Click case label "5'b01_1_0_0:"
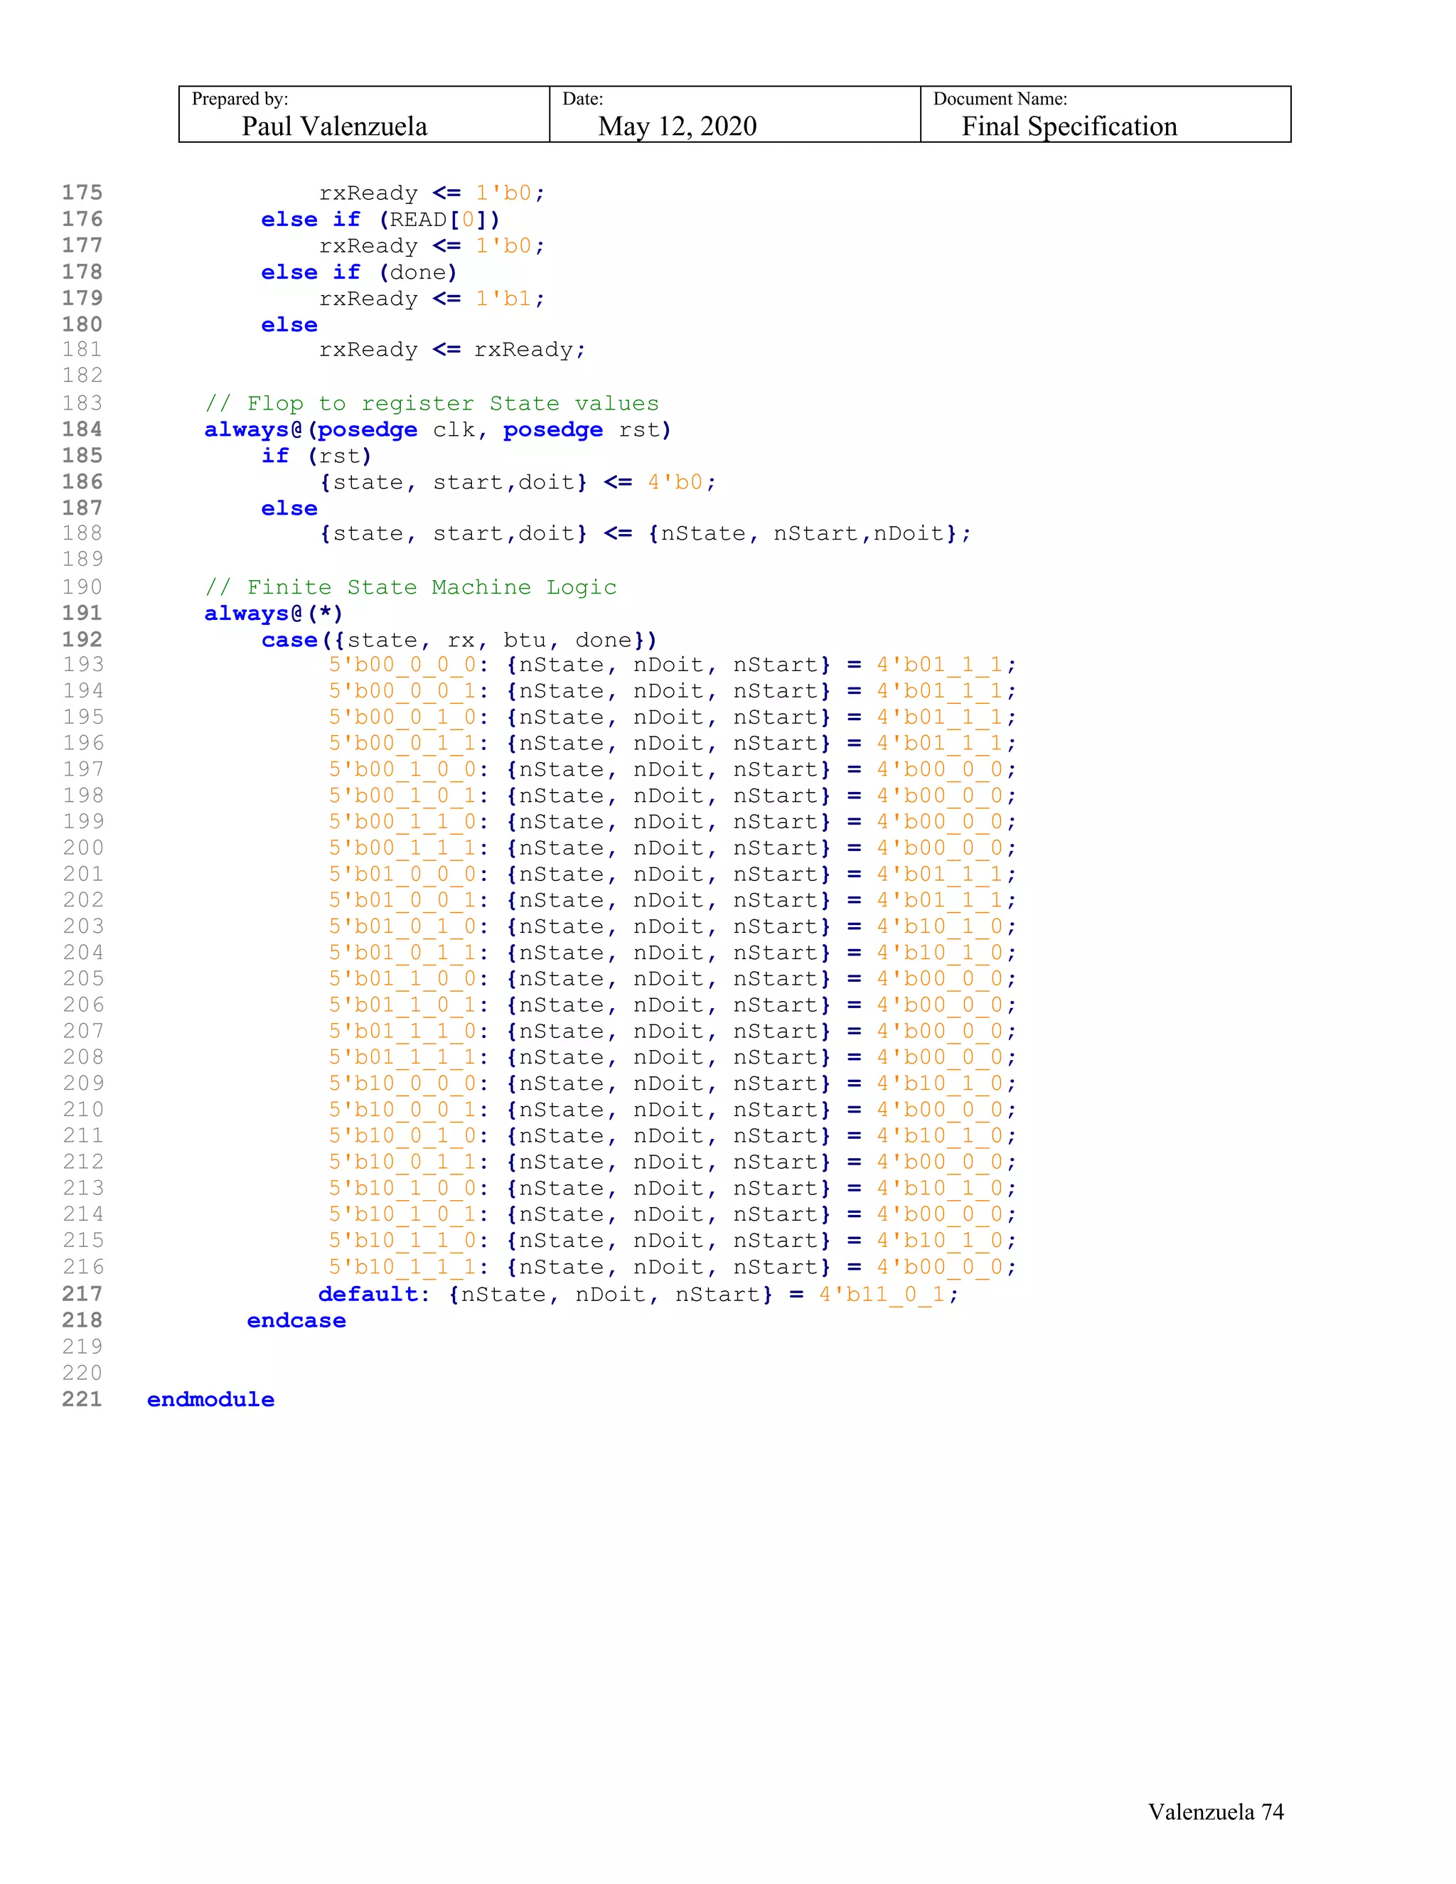This screenshot has height=1884, width=1456. 409,979
